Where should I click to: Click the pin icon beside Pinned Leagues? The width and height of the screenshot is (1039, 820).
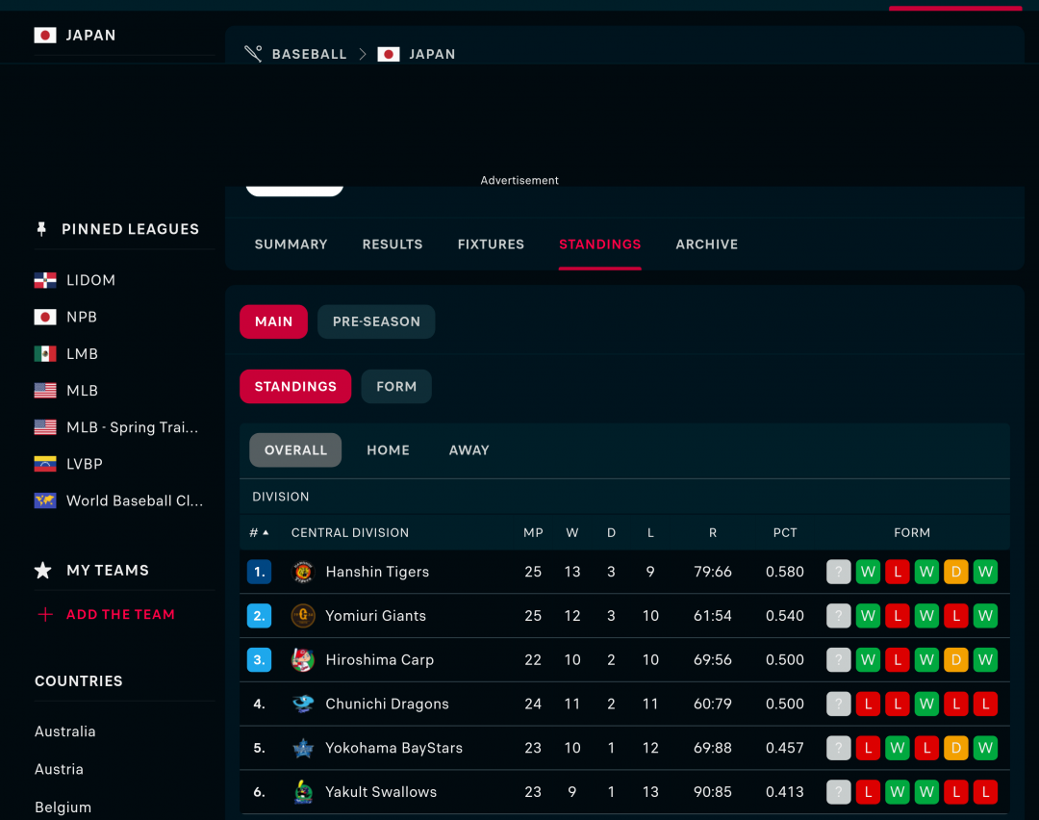(41, 229)
